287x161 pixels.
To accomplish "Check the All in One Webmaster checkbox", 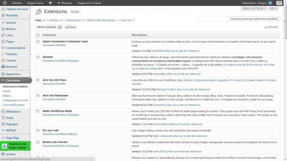I will [x=38, y=96].
